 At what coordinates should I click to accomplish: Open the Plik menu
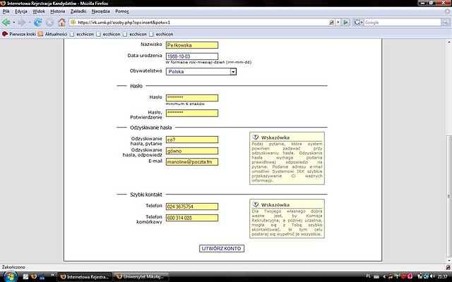click(x=6, y=11)
